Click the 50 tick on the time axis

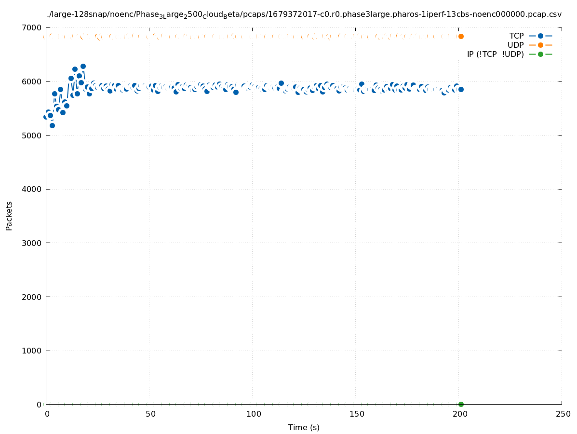click(150, 414)
